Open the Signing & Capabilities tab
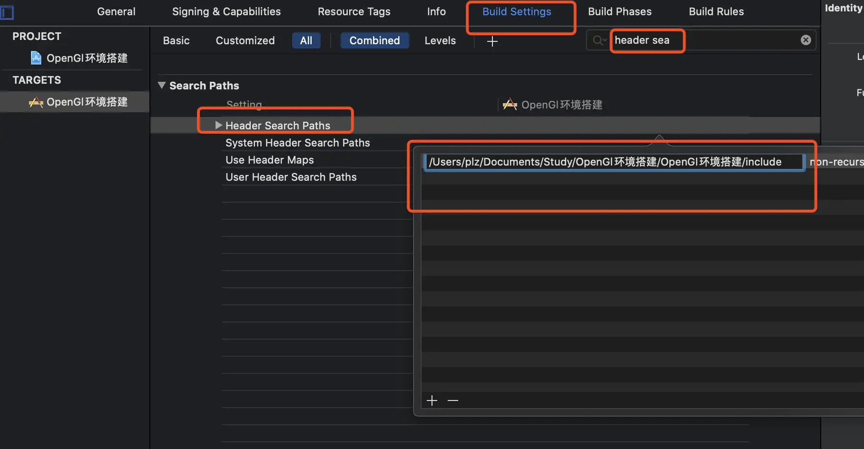This screenshot has height=449, width=864. (226, 11)
